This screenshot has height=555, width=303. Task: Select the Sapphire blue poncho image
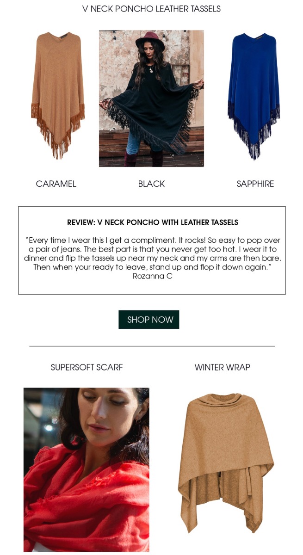pyautogui.click(x=254, y=96)
